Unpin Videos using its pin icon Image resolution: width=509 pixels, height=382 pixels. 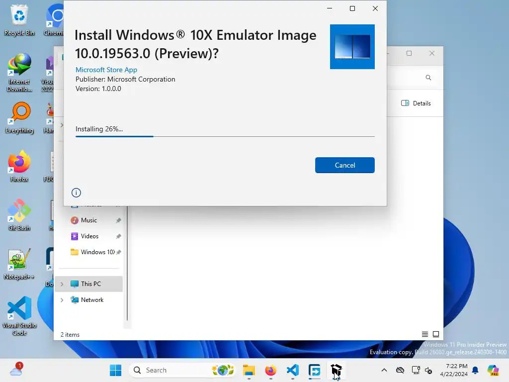(118, 236)
